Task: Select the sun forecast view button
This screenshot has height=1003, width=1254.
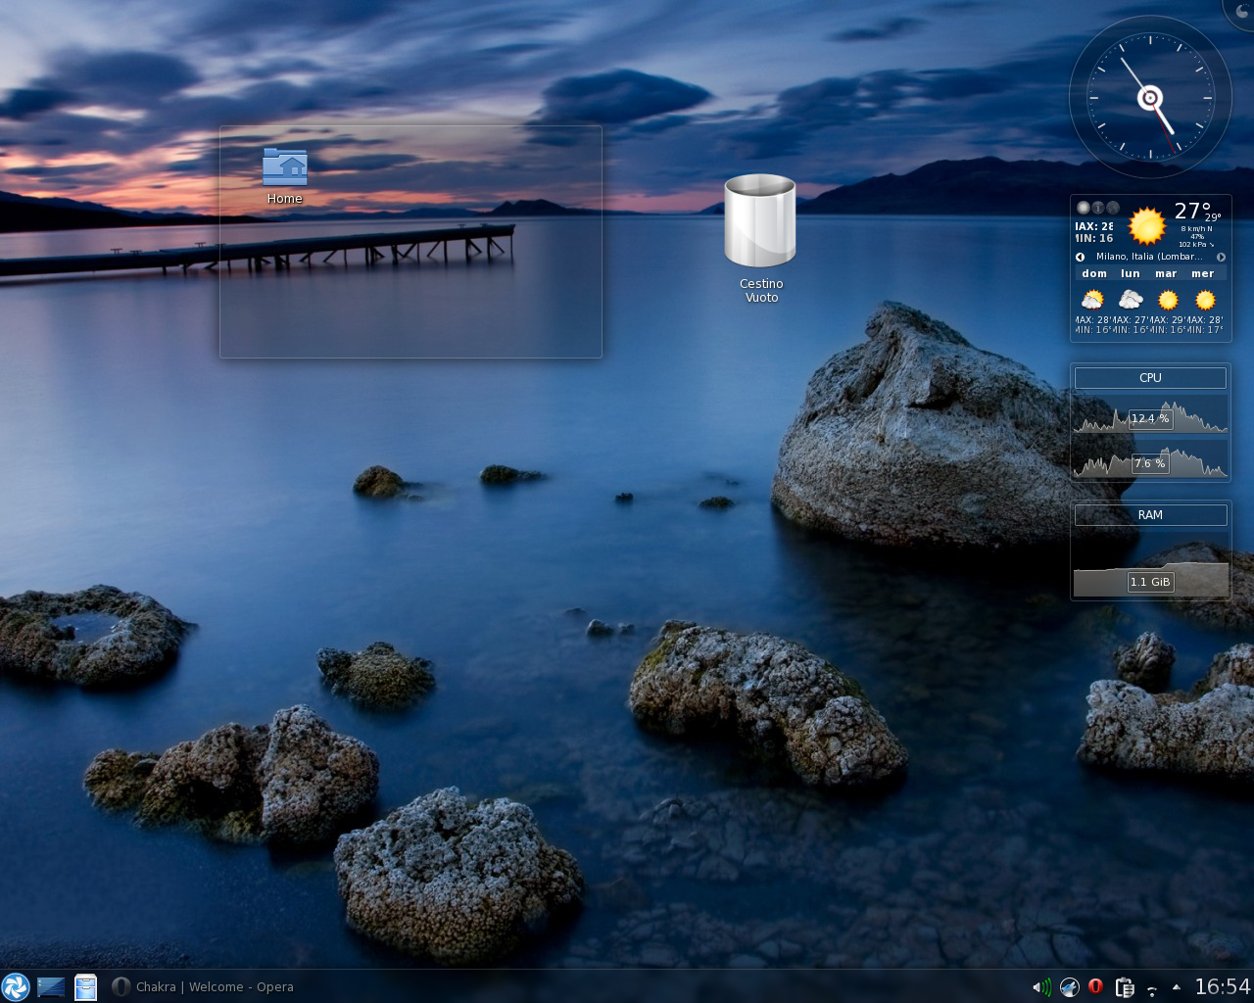Action: 1084,208
